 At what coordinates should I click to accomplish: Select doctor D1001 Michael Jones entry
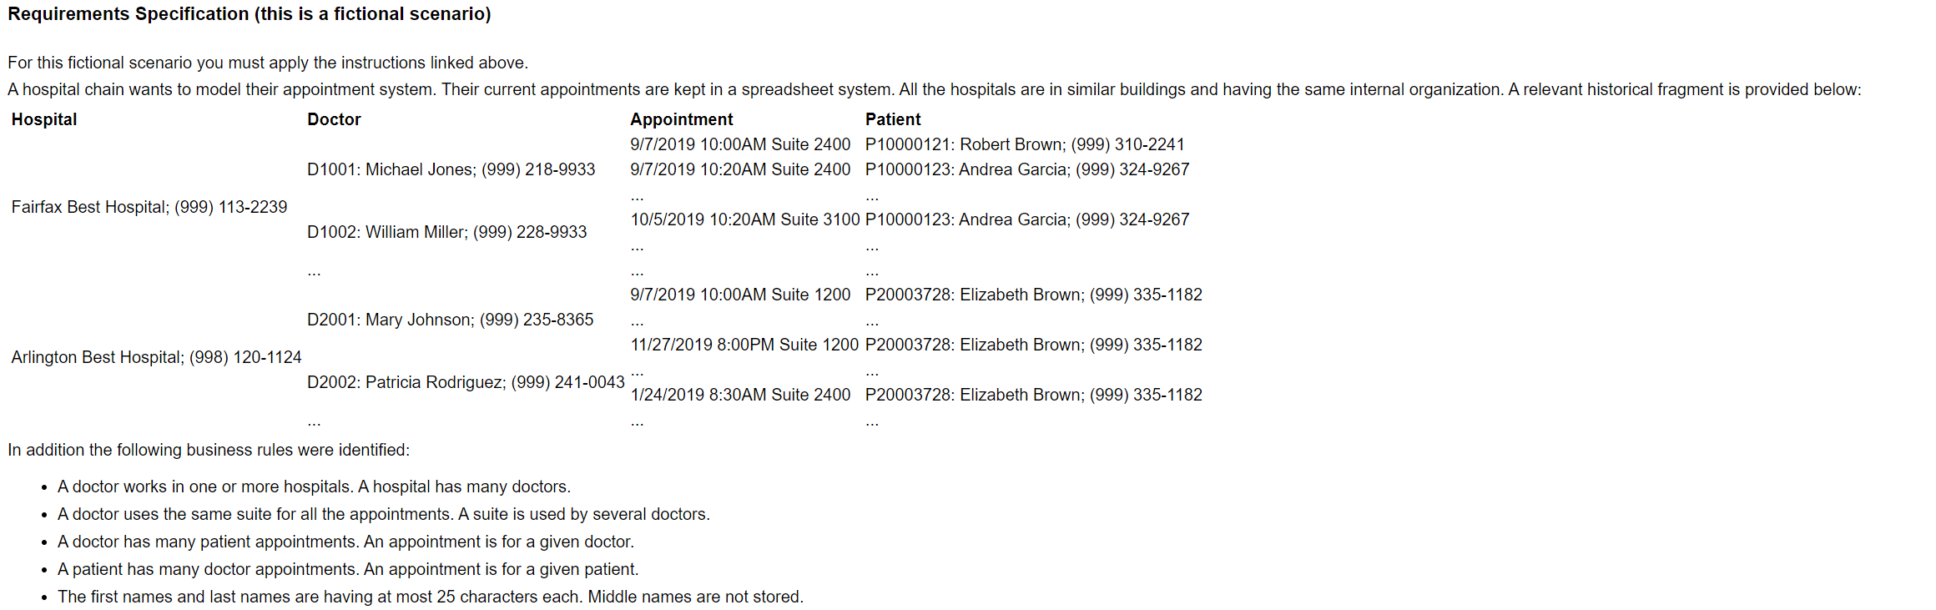(451, 169)
